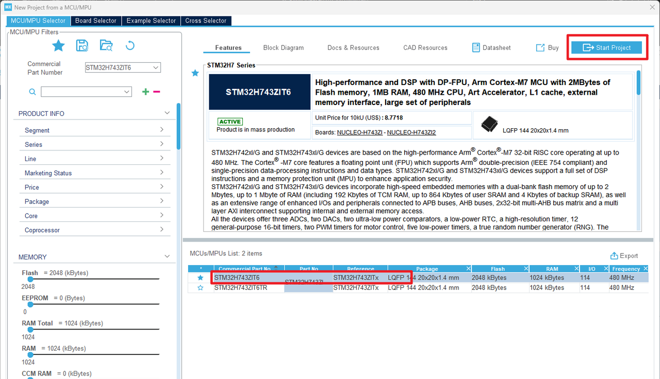
Task: Expand the Segment filter
Action: click(x=161, y=130)
